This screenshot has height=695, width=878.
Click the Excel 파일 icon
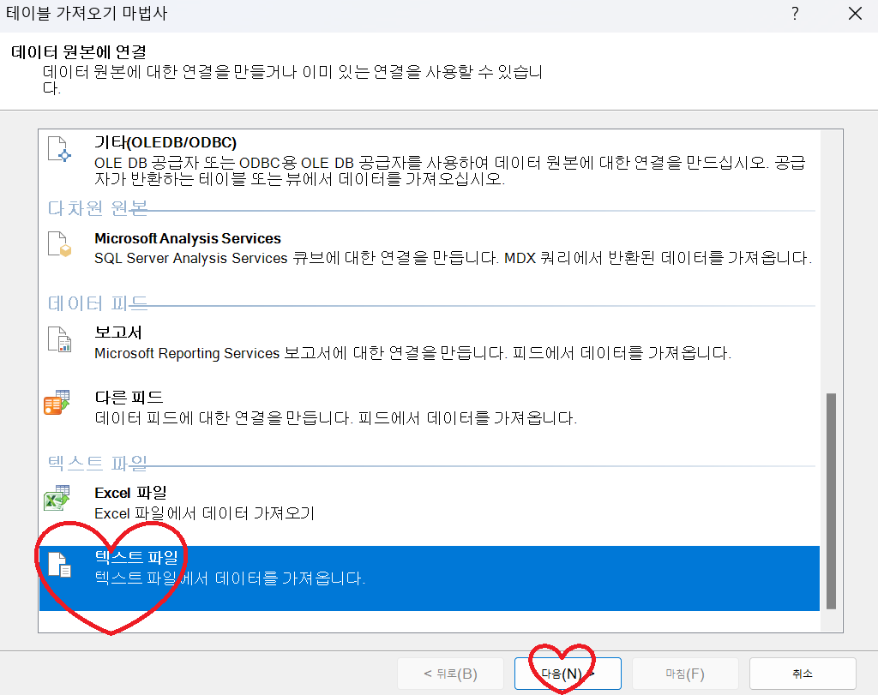[x=57, y=498]
